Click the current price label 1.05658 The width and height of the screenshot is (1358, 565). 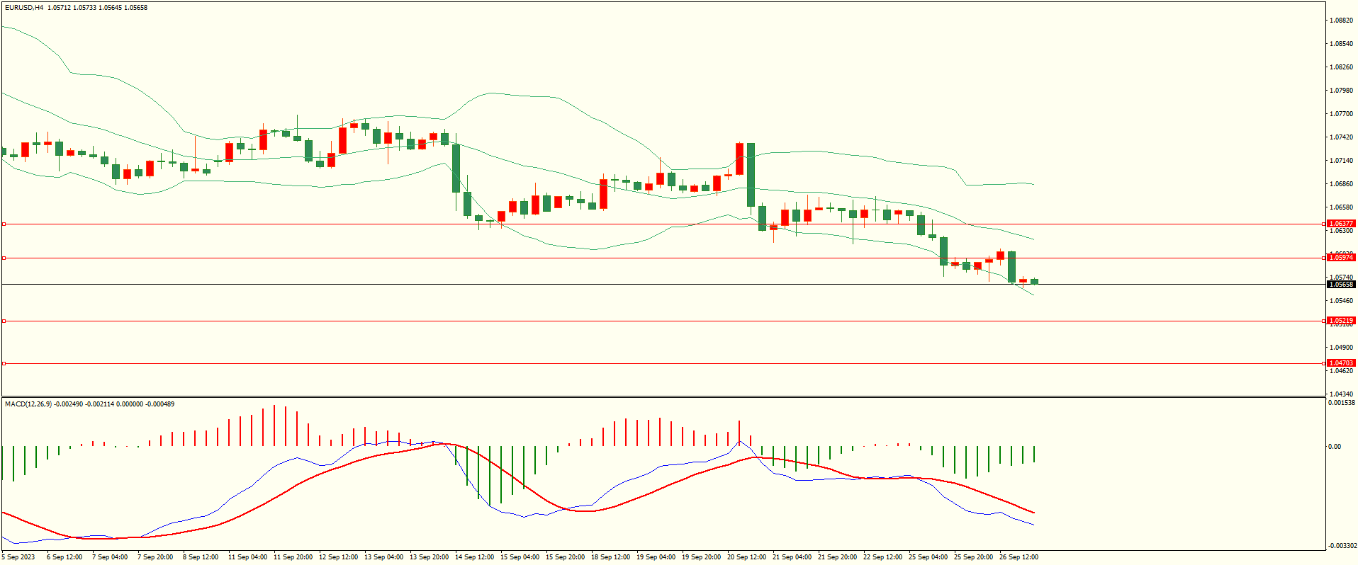1340,285
